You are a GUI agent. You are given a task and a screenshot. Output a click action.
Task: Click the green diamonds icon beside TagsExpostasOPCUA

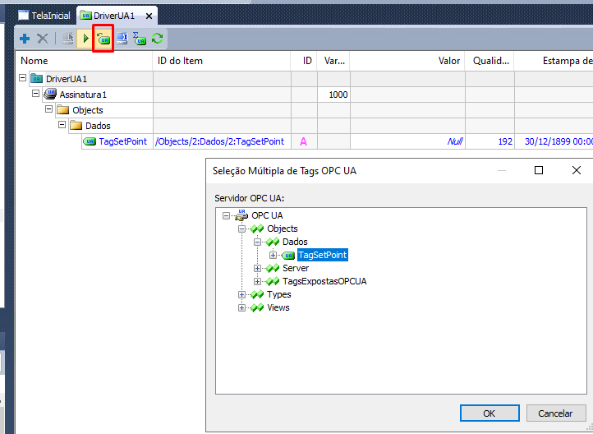click(x=273, y=281)
